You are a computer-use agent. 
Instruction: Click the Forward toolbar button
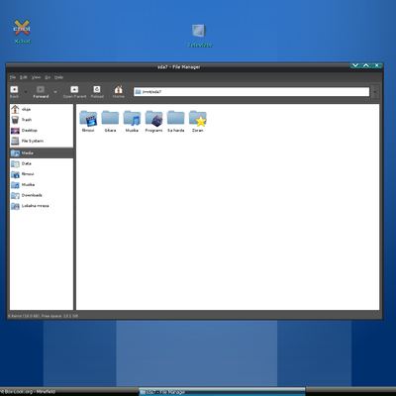(41, 92)
